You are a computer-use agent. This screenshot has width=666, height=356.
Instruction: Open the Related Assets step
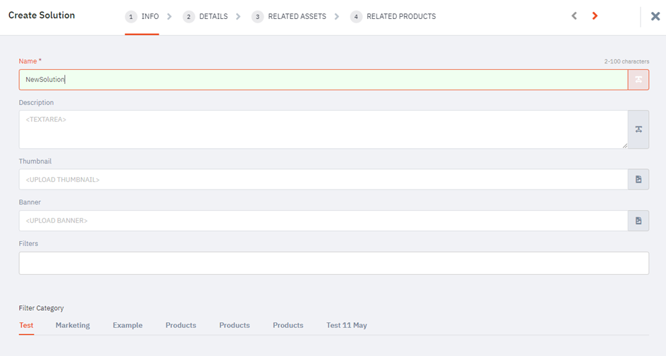coord(297,17)
